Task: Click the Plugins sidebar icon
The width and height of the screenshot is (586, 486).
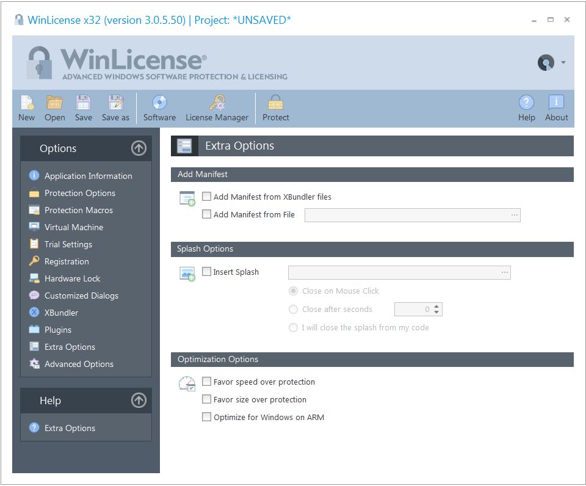Action: pyautogui.click(x=34, y=329)
